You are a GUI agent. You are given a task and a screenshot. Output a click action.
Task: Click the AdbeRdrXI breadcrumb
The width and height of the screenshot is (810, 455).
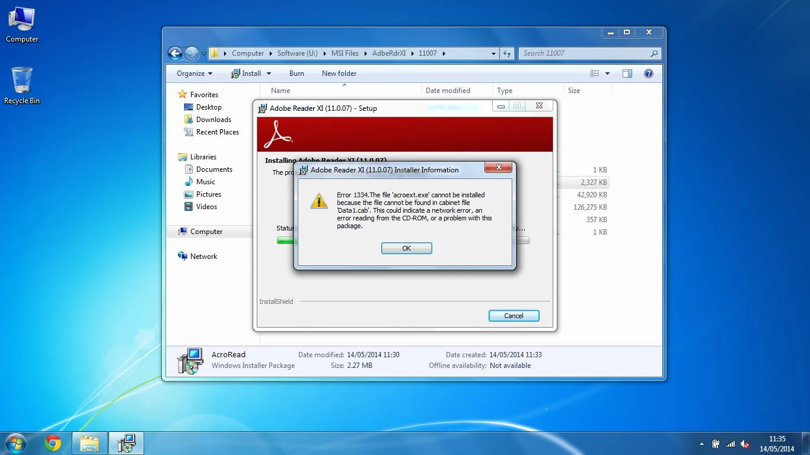(389, 53)
